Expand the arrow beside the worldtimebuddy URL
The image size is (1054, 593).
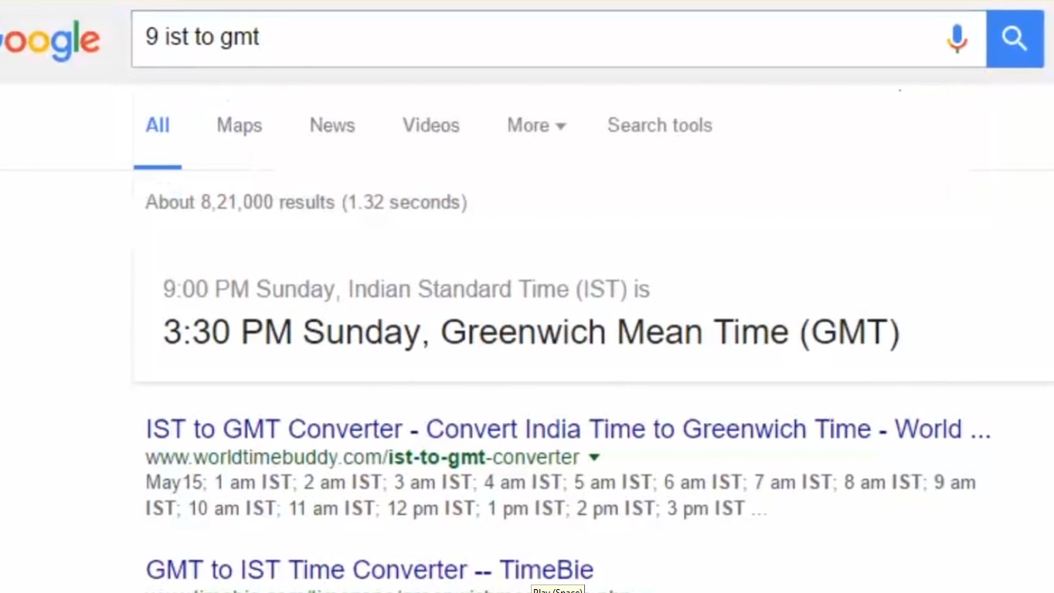(x=595, y=457)
